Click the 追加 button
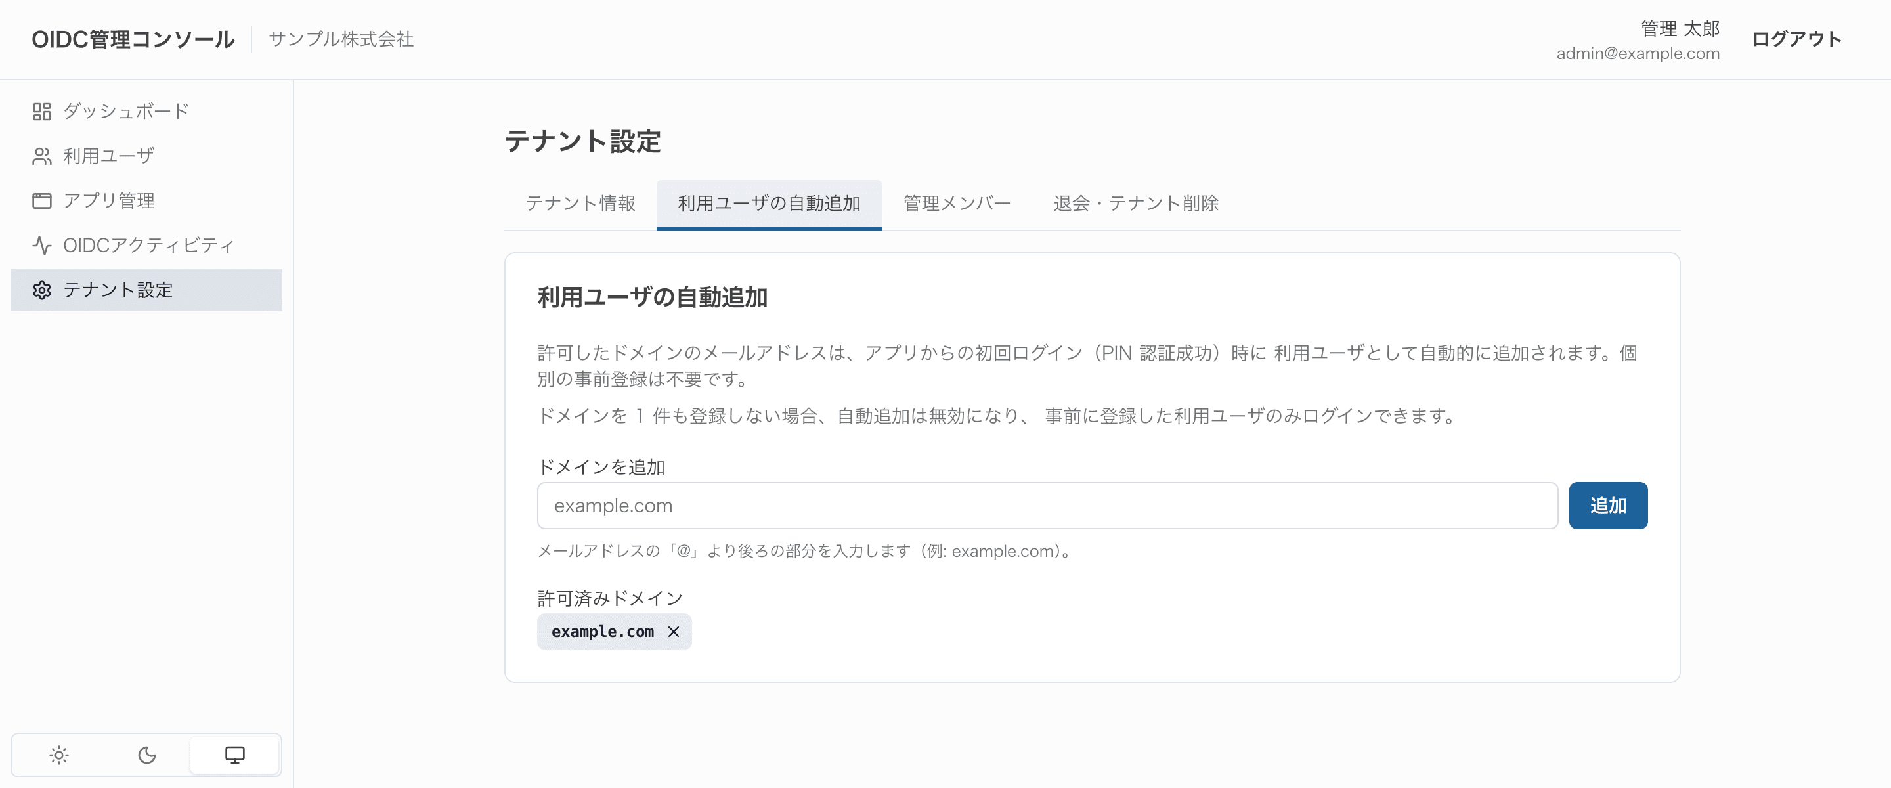1891x788 pixels. click(1607, 505)
